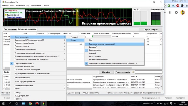
Task: Select Усечь виртуальную память menu item
Action: pos(38,82)
